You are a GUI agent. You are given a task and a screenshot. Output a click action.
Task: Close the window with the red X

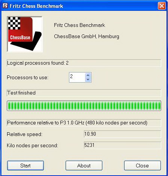tap(162, 6)
